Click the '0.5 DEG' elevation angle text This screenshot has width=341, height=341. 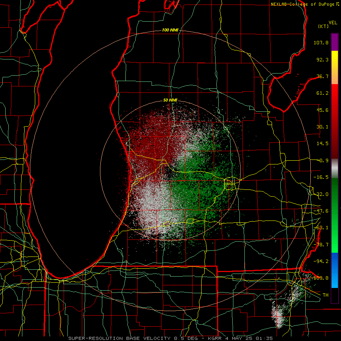[x=186, y=338]
